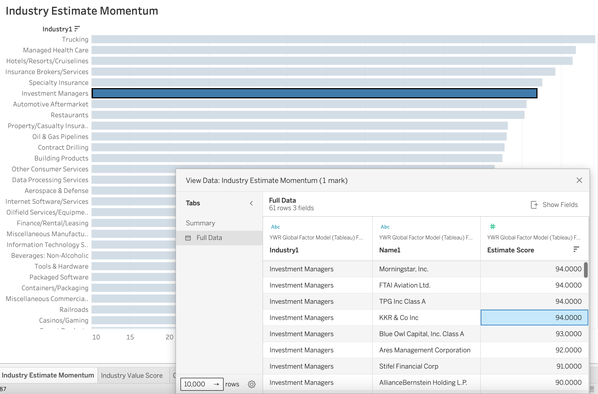
Task: Click the 93.0000 estimate score cell
Action: click(x=534, y=334)
